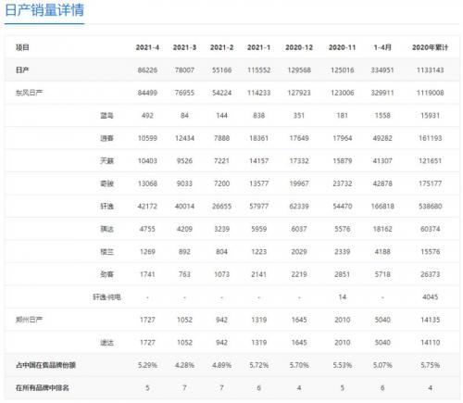The image size is (463, 403).
Task: Select the 1-4月 column header
Action: click(x=382, y=47)
